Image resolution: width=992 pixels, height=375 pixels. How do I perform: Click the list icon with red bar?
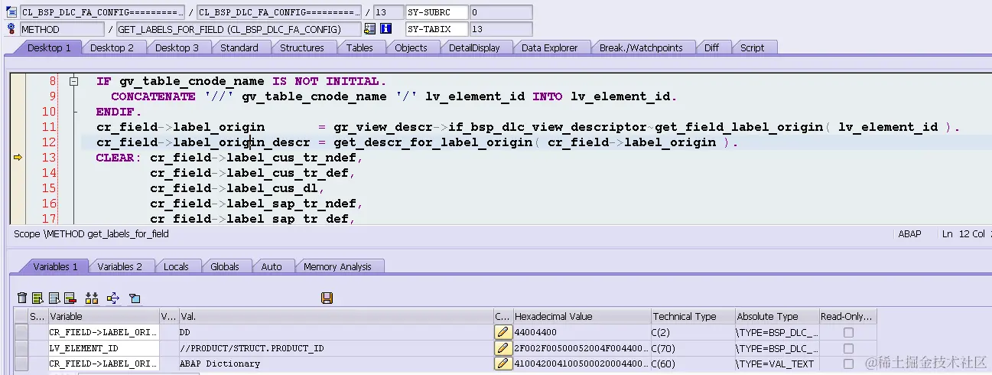[70, 298]
